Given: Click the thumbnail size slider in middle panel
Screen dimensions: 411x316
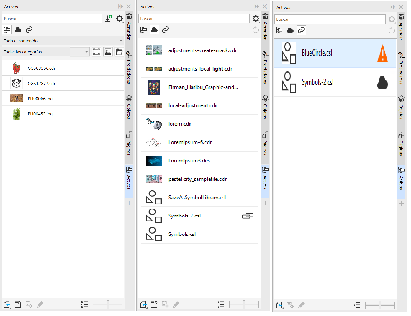Looking at the screenshot, I should 244,305.
